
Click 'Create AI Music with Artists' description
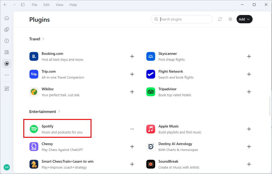tap(179, 168)
